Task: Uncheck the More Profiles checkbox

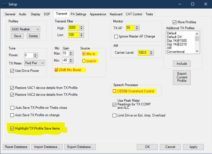Action: [175, 22]
